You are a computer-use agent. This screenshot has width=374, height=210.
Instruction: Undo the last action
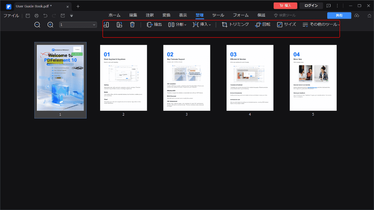(x=45, y=16)
